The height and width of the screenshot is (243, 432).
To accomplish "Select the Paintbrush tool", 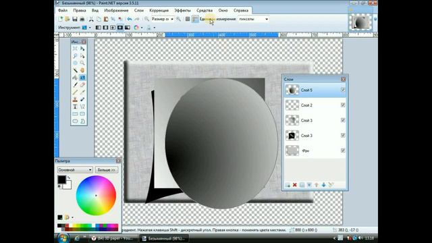I will [75, 85].
